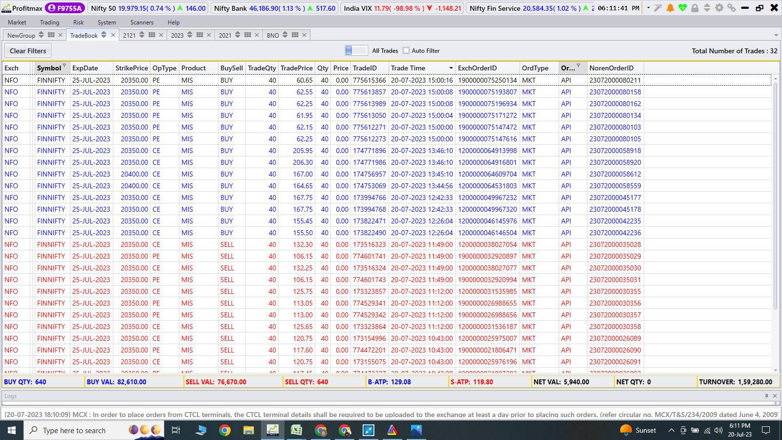Click the India VIX index ticker
Image resolution: width=782 pixels, height=440 pixels.
[x=402, y=8]
